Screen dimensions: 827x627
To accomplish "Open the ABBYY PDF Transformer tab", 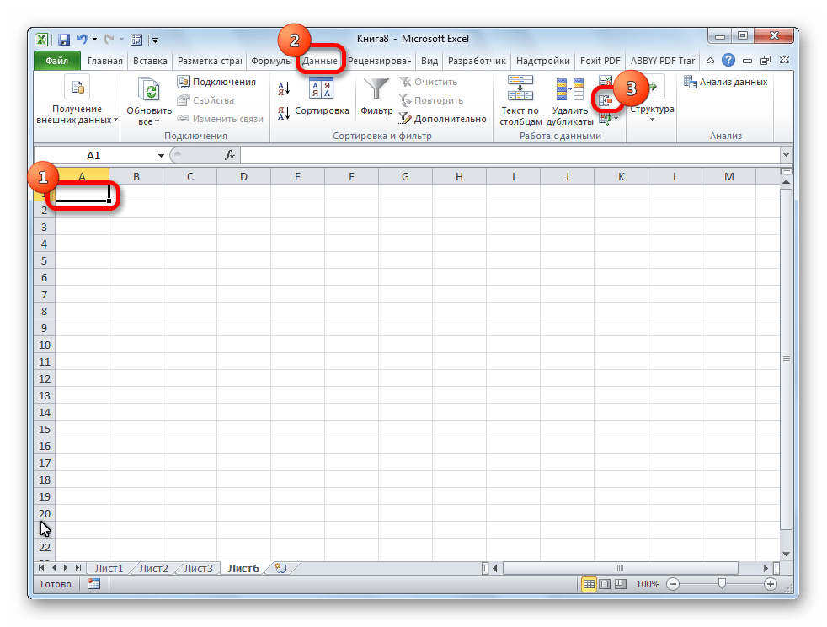I will (663, 61).
